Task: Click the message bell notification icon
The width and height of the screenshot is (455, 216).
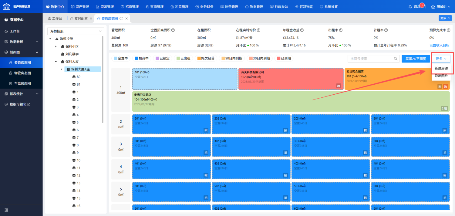Action: (410, 7)
